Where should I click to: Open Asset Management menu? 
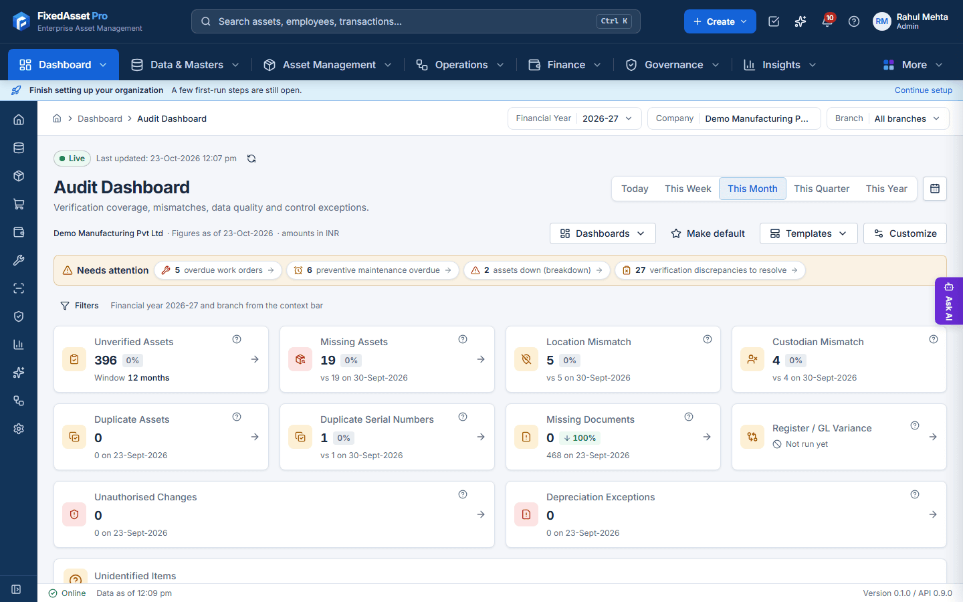(x=328, y=65)
